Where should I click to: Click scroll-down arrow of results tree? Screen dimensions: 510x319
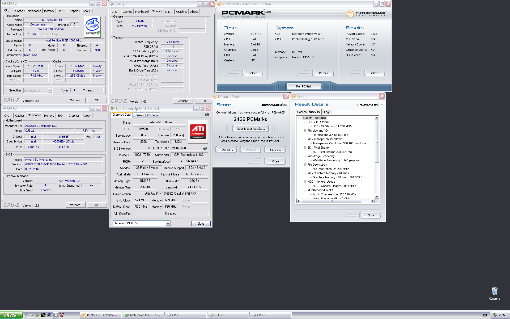(377, 196)
